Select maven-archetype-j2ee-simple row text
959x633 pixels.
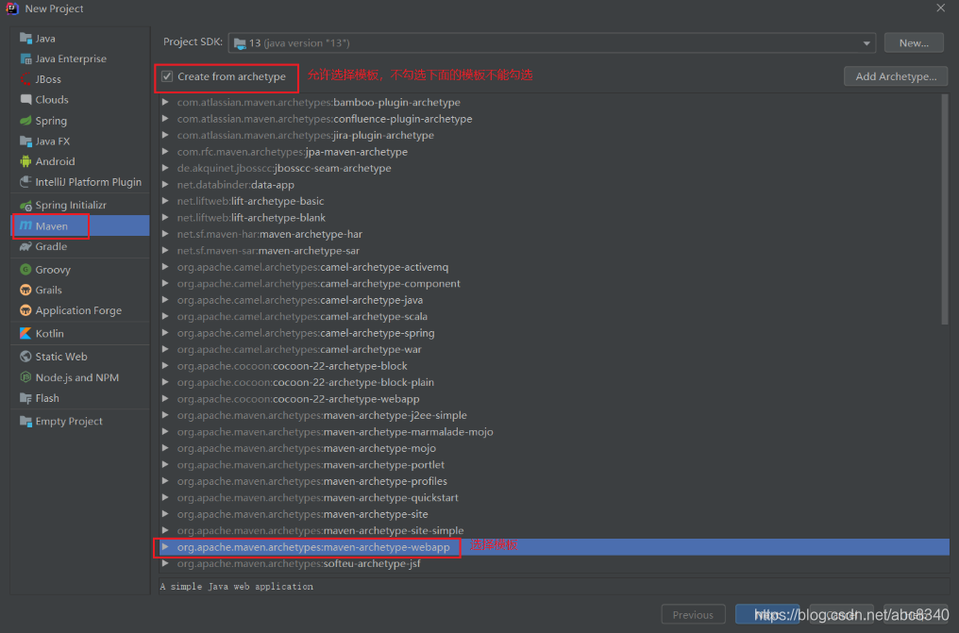tap(322, 415)
